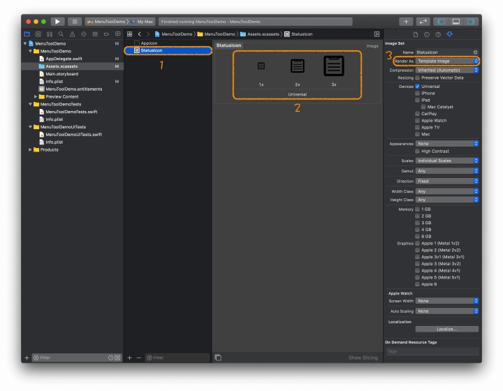
Task: Open the Width Class dropdown
Action: pos(447,191)
